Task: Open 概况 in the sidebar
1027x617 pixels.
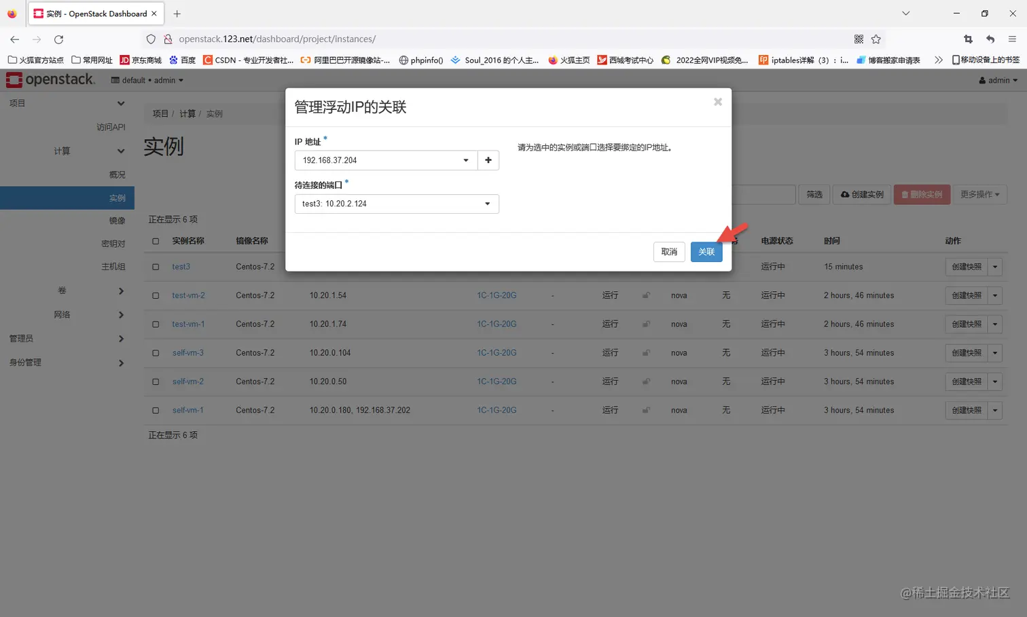Action: click(117, 174)
